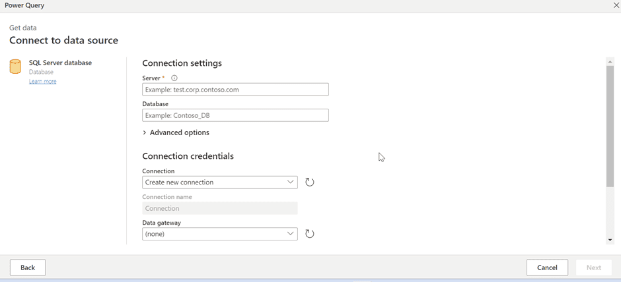
Task: Click the SQL Server database cylinder icon
Action: pos(15,67)
